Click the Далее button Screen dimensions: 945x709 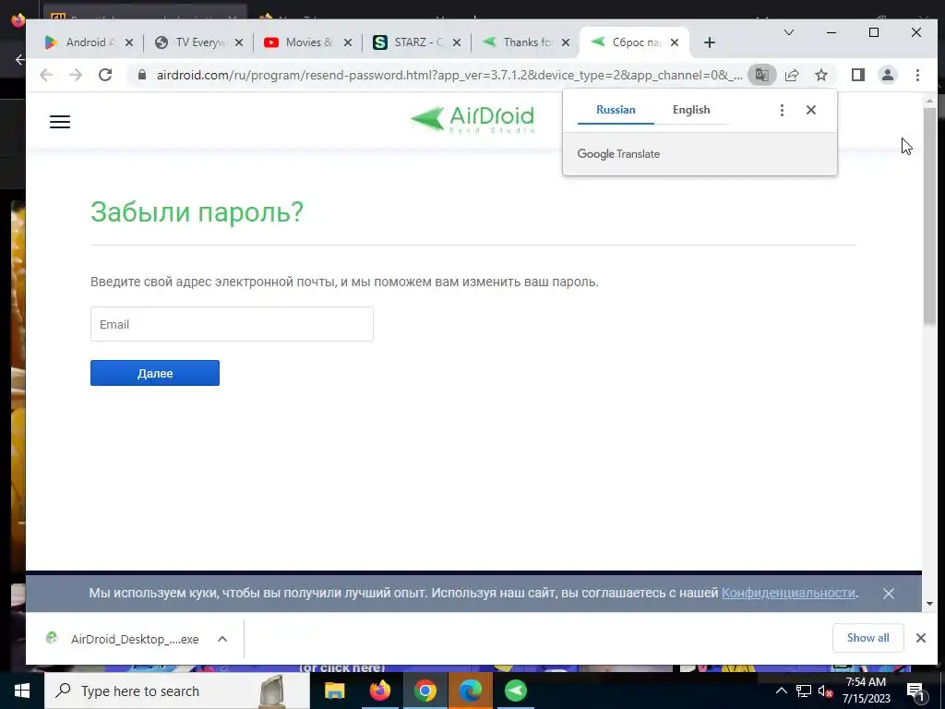coord(155,373)
